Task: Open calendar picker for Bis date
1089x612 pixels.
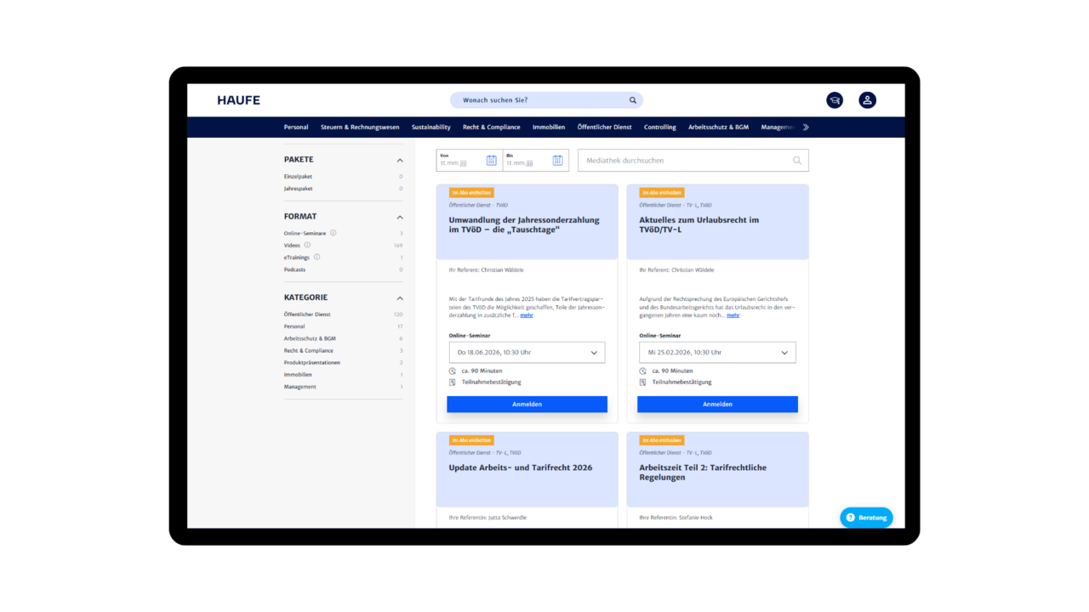Action: [557, 161]
